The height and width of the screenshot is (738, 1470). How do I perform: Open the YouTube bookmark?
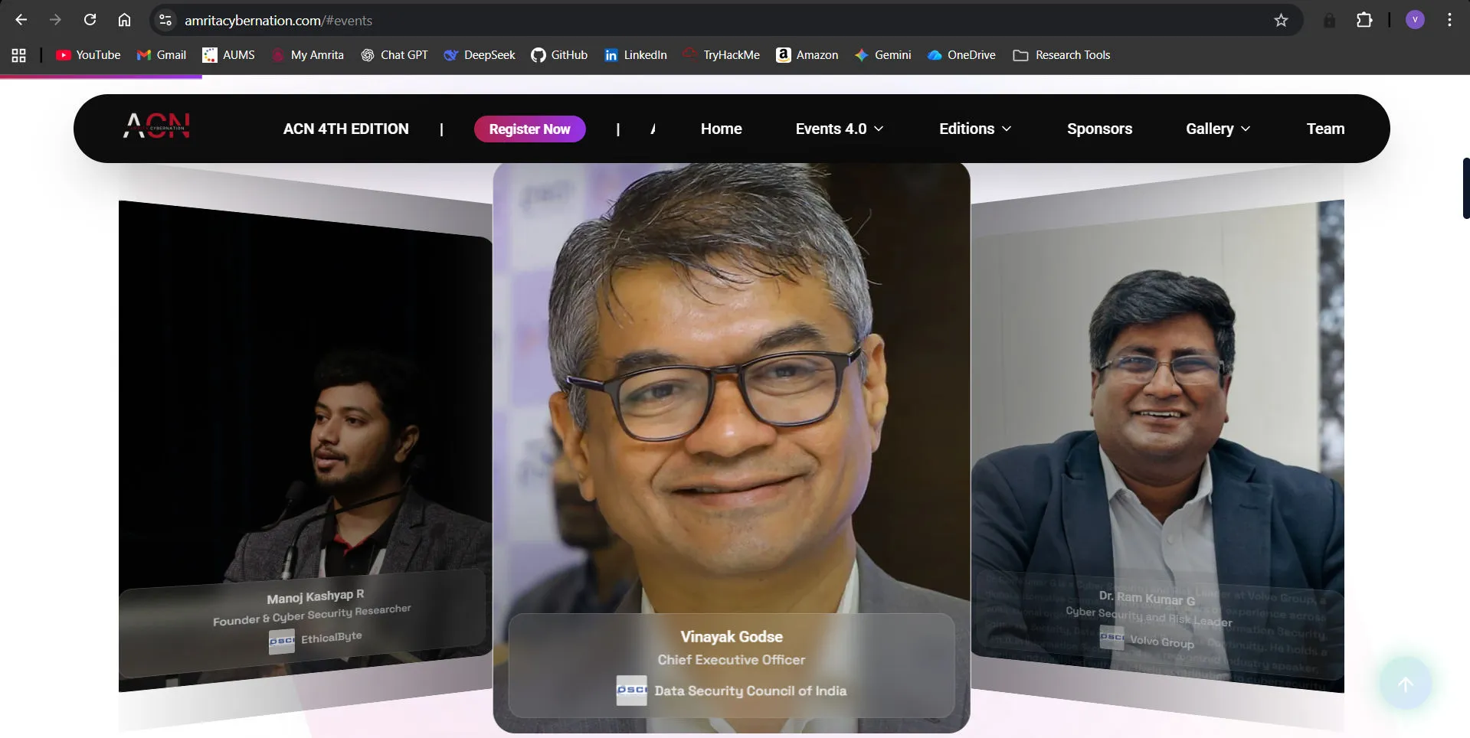88,55
